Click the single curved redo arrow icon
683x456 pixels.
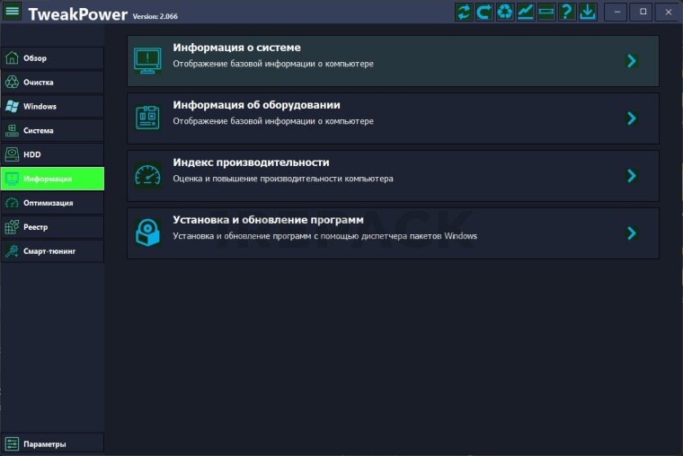pos(484,12)
